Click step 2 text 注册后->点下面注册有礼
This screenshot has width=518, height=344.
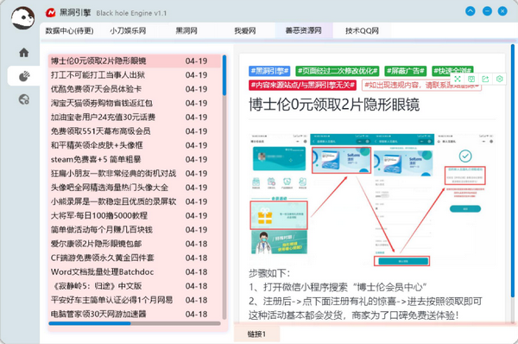(365, 302)
